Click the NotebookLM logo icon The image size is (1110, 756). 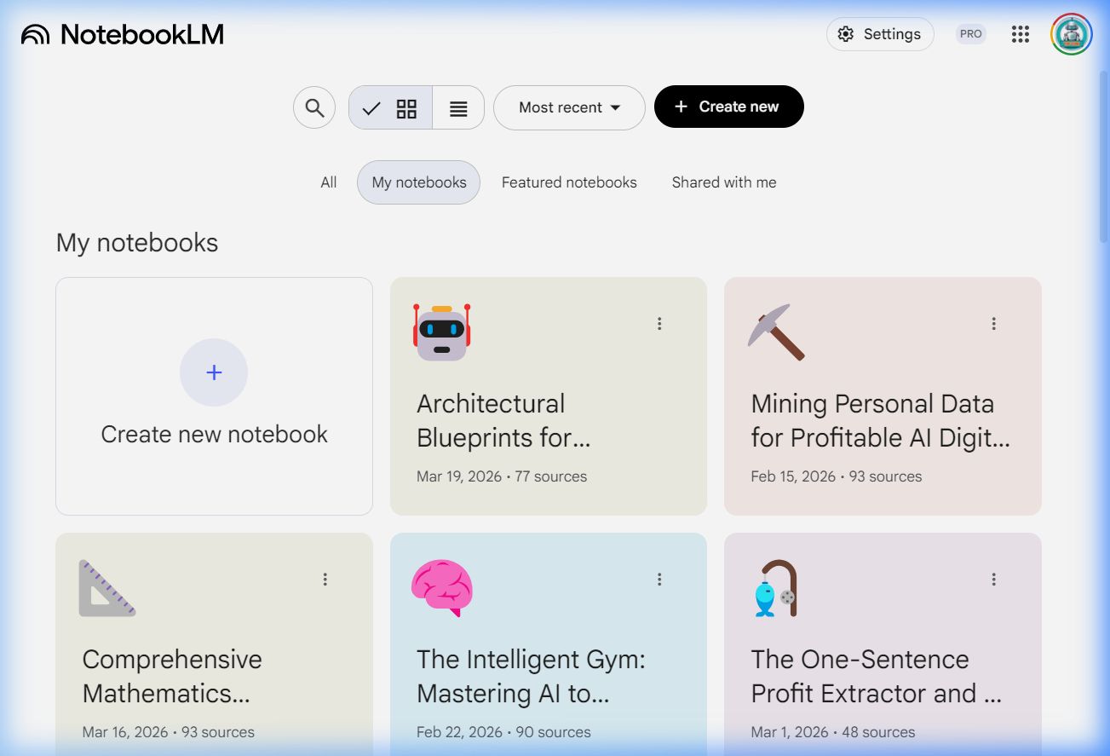coord(36,34)
